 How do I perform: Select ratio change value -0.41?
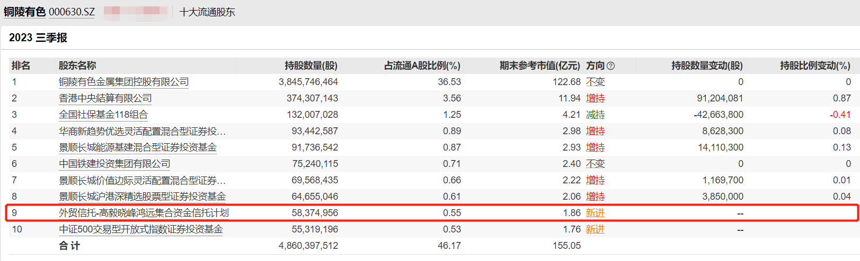[840, 115]
